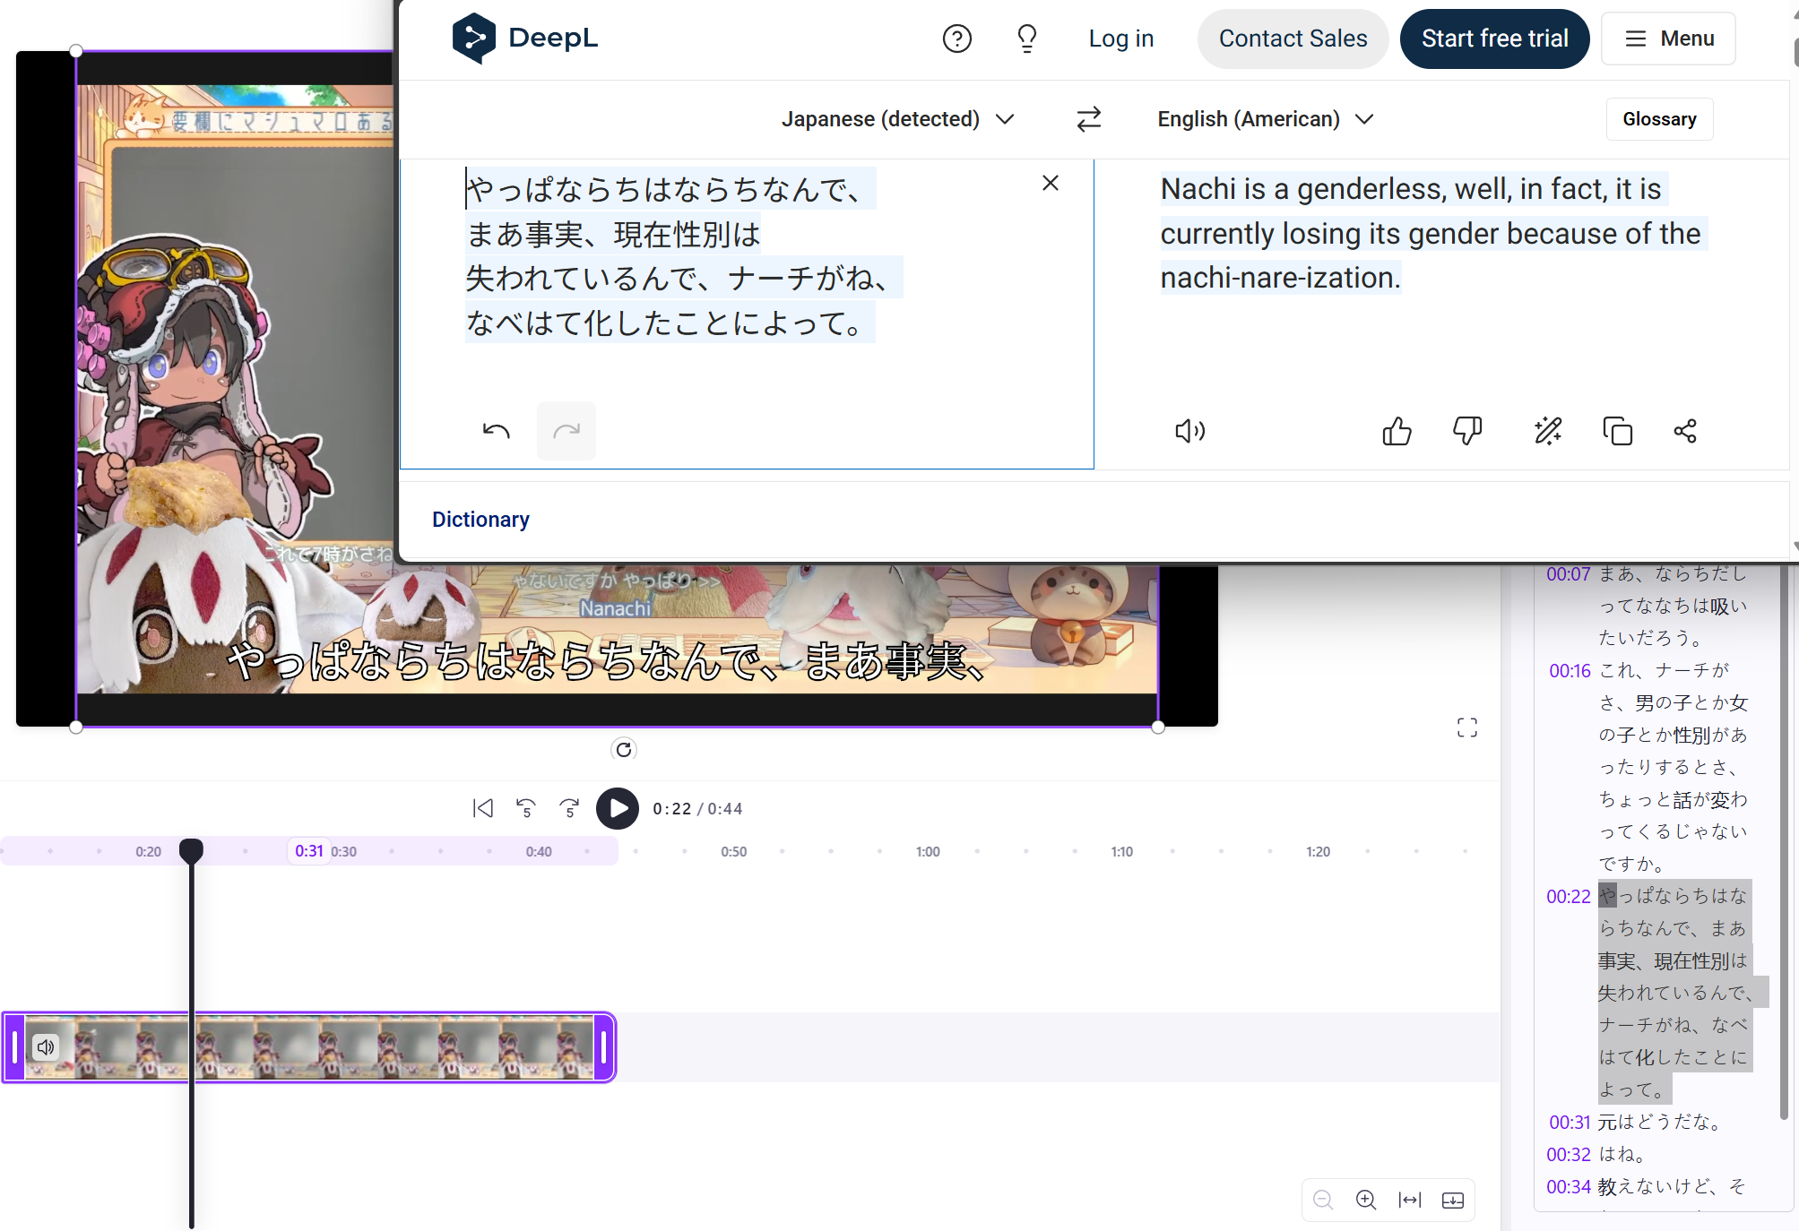Swap the source and target languages

pos(1088,119)
